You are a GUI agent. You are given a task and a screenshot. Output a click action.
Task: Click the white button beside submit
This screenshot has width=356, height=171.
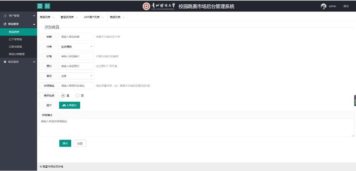(80, 143)
